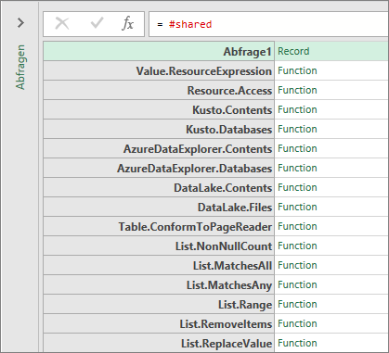This screenshot has height=353, width=389.
Task: Select the AzureDataExplorer.Databases field name
Action: 194,169
